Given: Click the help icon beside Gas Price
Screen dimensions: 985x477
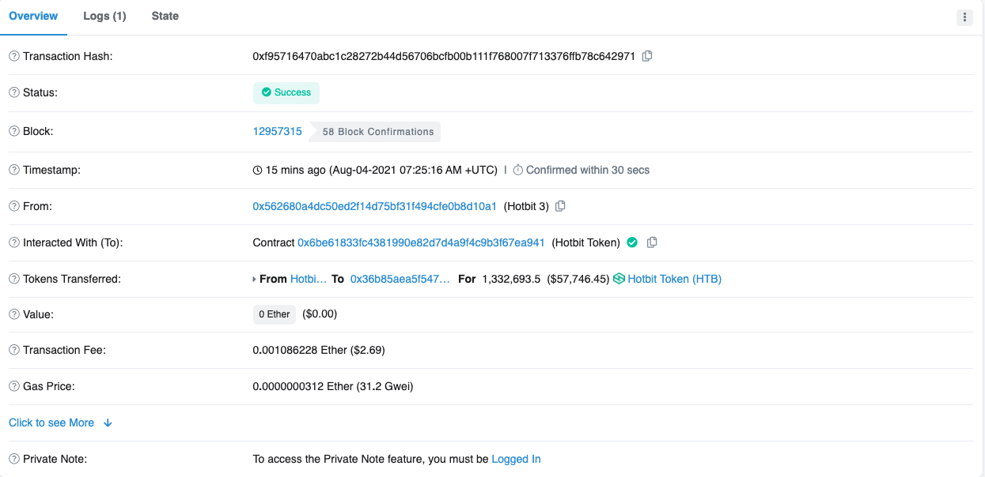Looking at the screenshot, I should point(14,386).
